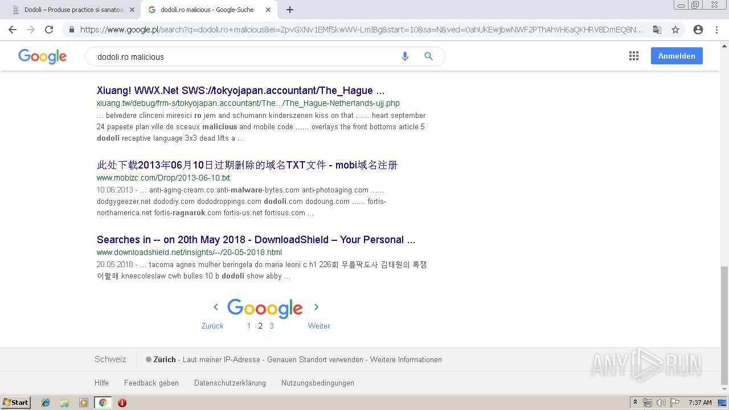
Task: Go to previous page via left chevron
Action: tap(216, 307)
